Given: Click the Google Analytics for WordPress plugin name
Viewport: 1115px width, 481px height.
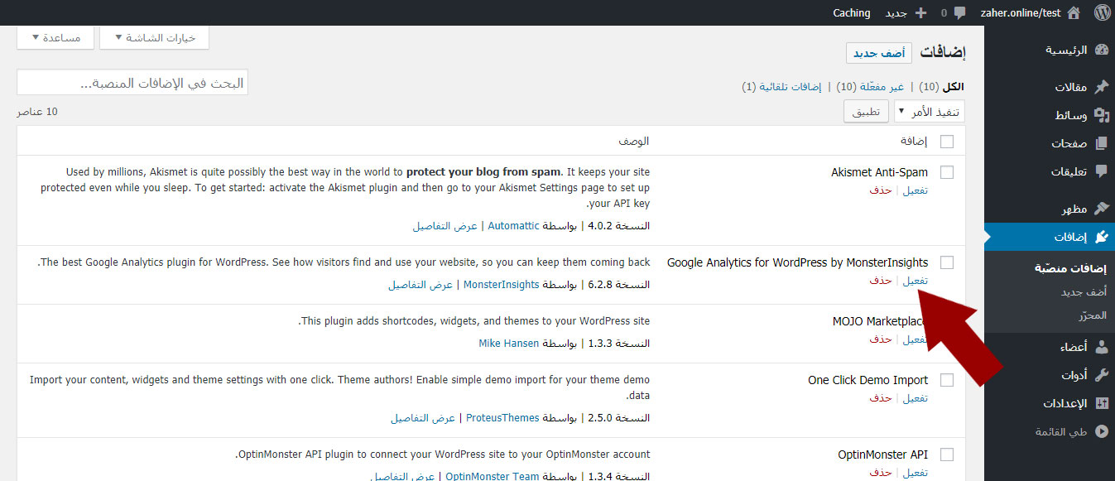Looking at the screenshot, I should (797, 262).
